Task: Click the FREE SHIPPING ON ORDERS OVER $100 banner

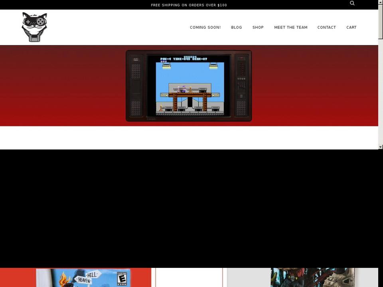Action: (189, 5)
